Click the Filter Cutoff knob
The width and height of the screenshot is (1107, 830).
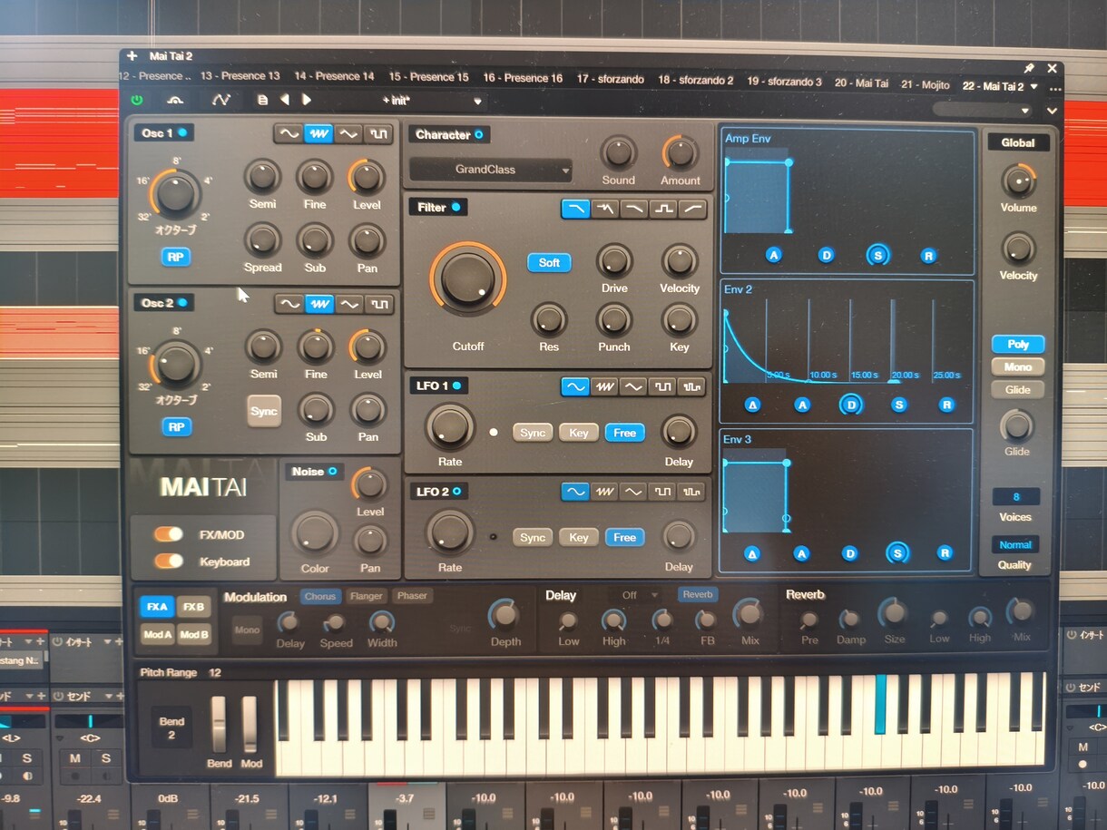(x=468, y=279)
